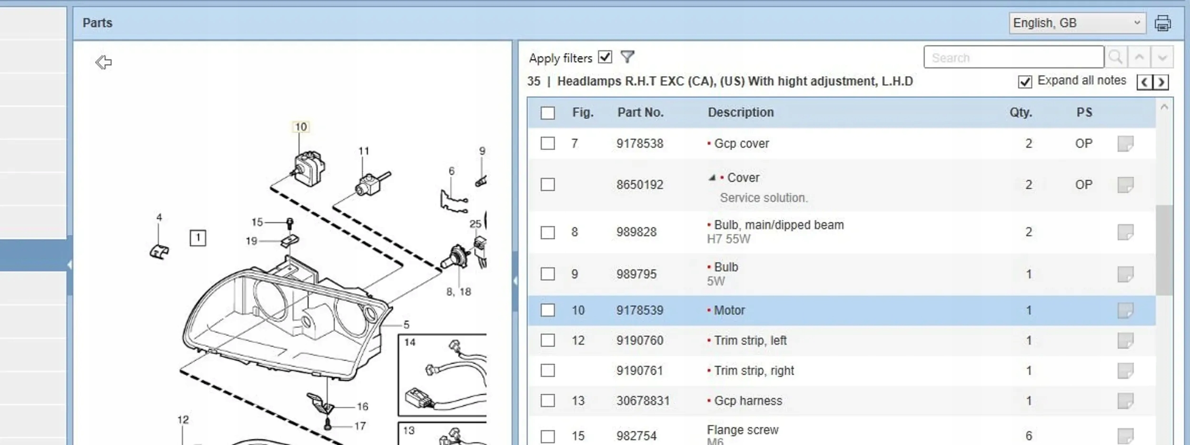Screen dimensions: 1190x445
Task: Check the Motor row checkbox
Action: pyautogui.click(x=548, y=310)
